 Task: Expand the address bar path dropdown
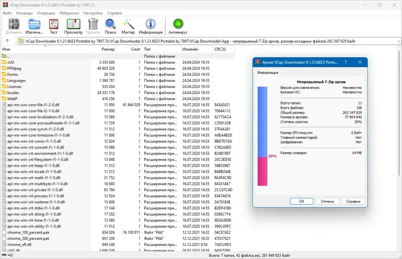coord(398,41)
